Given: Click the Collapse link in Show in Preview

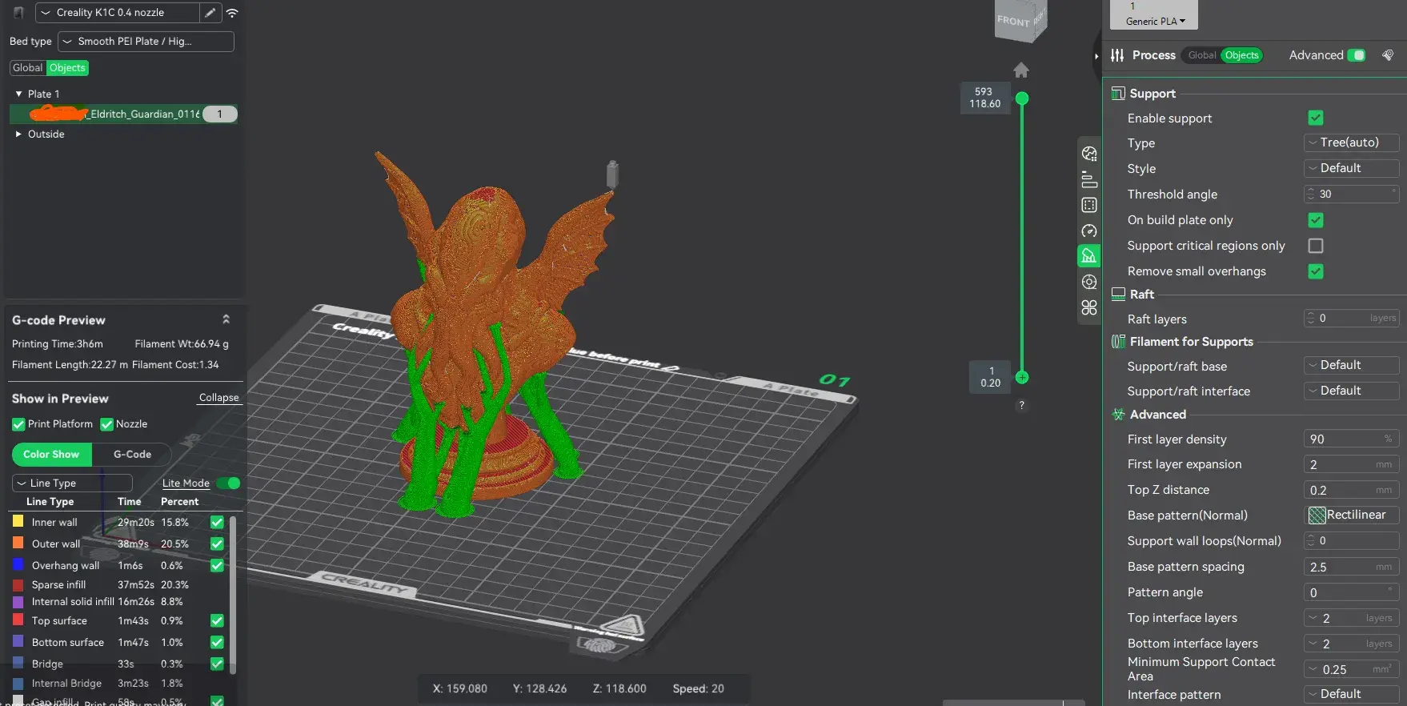Looking at the screenshot, I should click(x=218, y=398).
